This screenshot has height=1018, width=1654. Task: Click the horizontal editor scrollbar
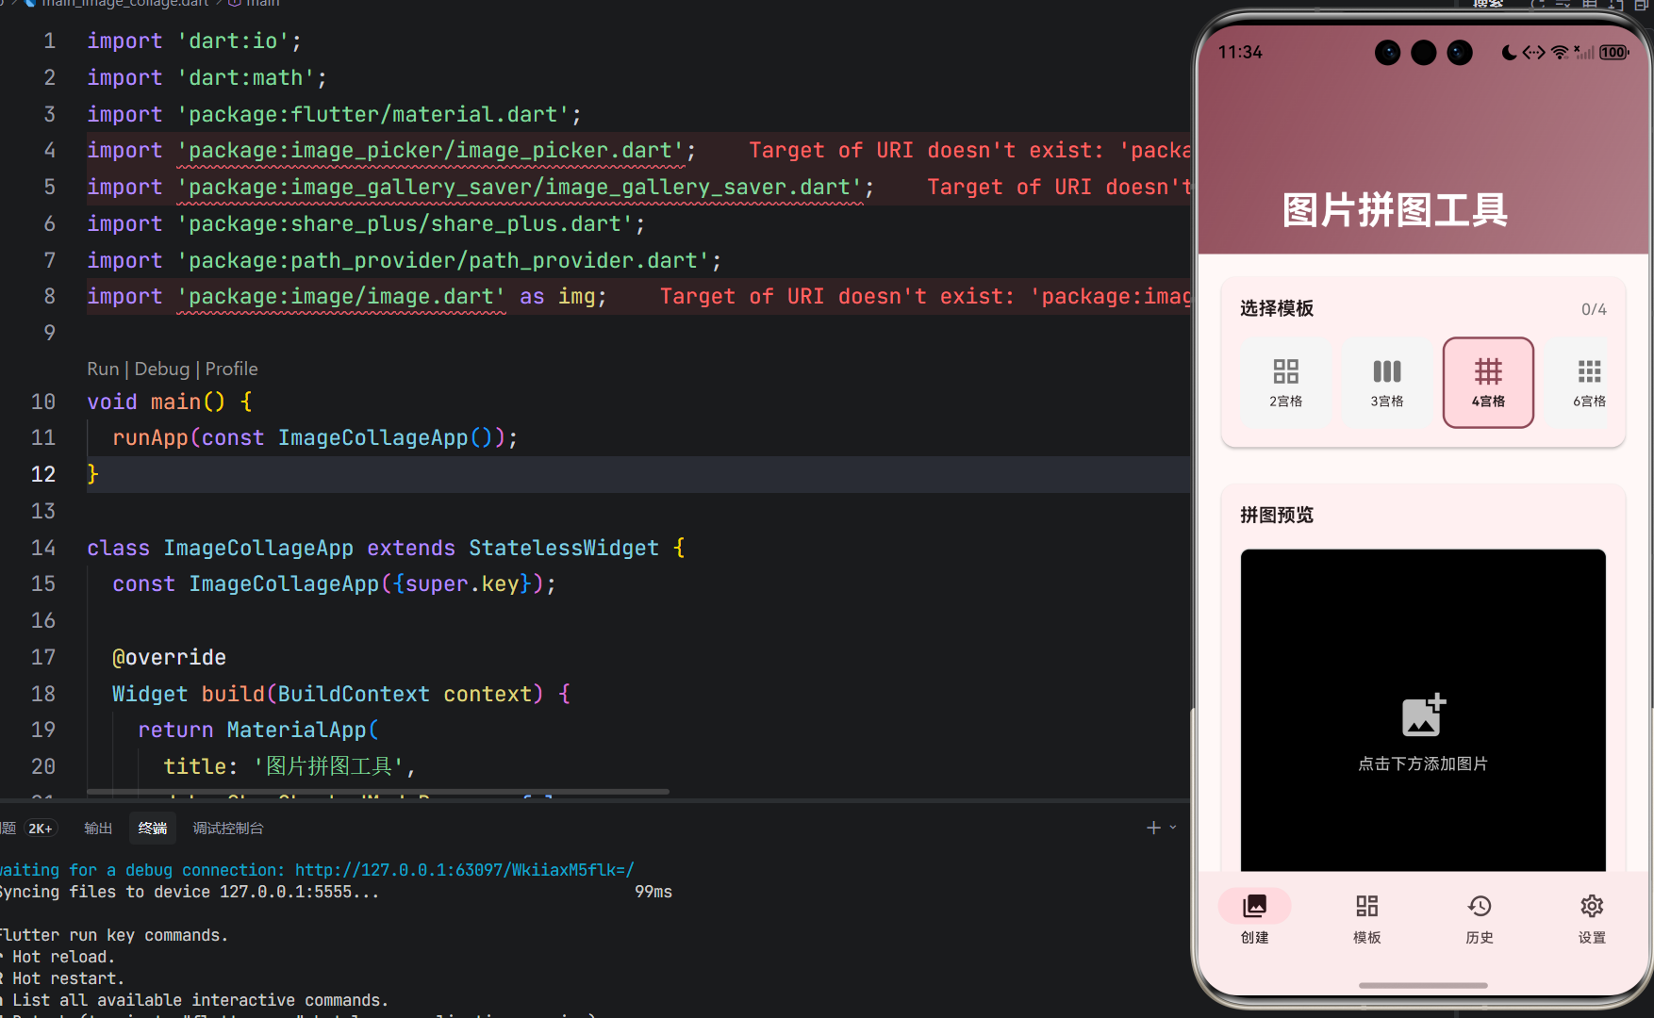[378, 792]
